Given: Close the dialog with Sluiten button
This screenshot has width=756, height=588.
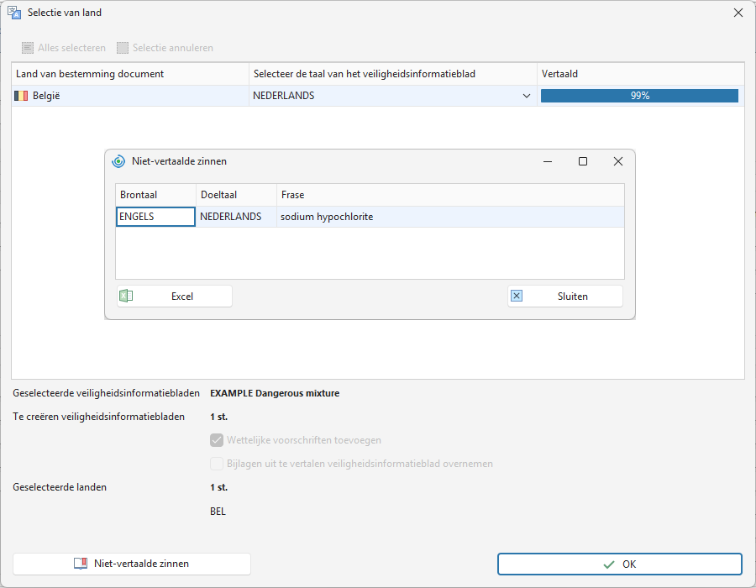Looking at the screenshot, I should coord(565,297).
